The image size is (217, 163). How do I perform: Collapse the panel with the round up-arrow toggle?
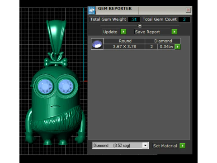click(x=140, y=26)
